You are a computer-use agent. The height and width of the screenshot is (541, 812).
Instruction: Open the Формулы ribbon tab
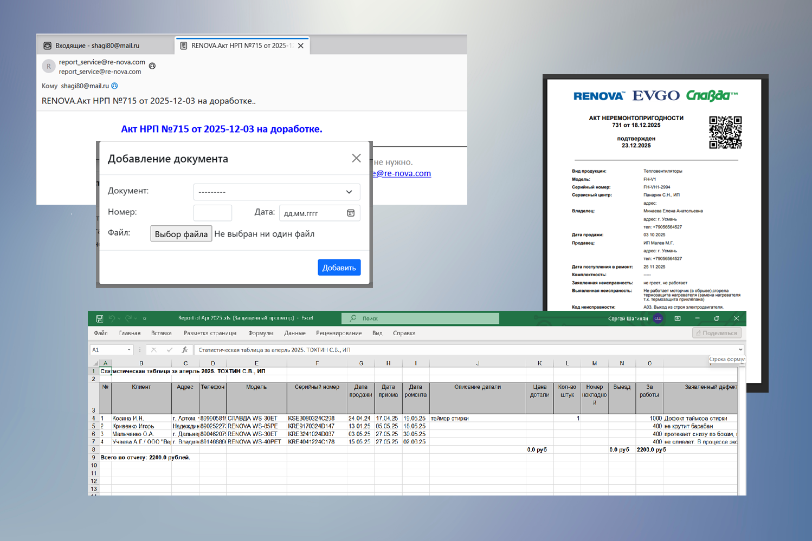pos(261,333)
